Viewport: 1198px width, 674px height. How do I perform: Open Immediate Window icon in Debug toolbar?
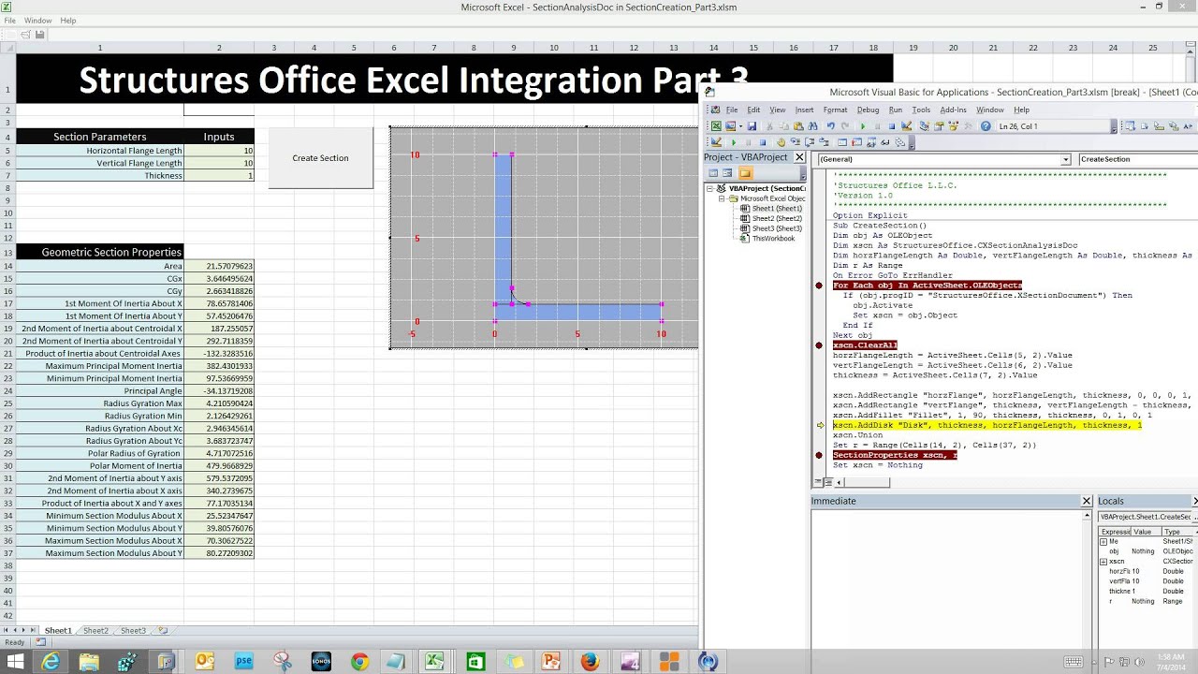[x=856, y=142]
